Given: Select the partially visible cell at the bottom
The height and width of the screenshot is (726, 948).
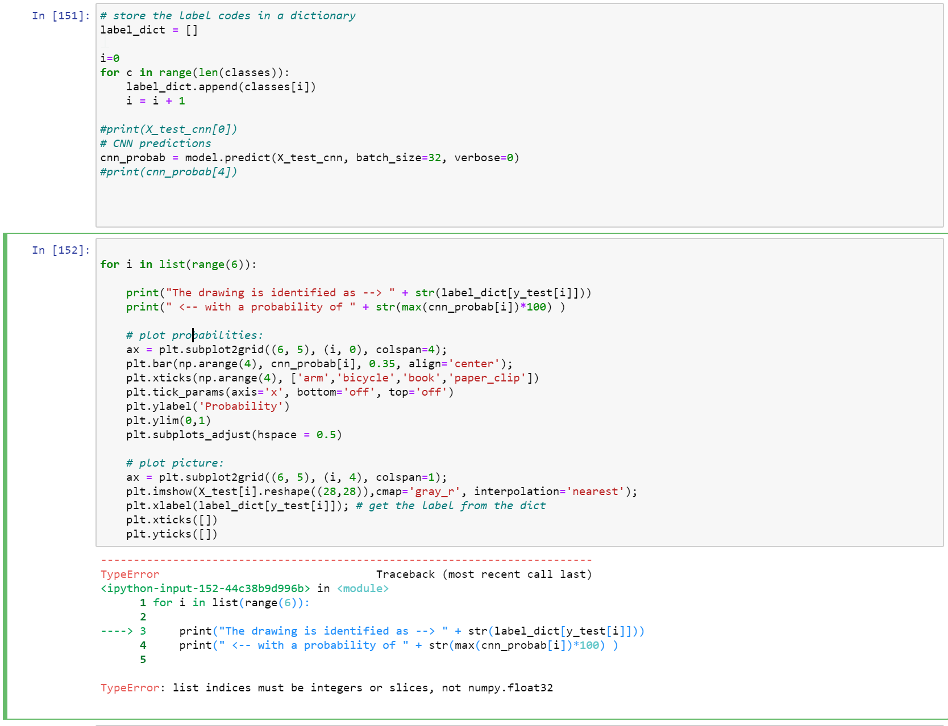Looking at the screenshot, I should pyautogui.click(x=512, y=723).
